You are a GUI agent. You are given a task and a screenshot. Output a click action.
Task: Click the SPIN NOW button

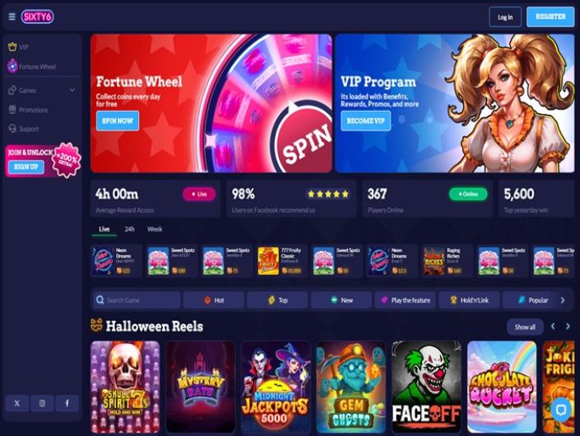[118, 121]
